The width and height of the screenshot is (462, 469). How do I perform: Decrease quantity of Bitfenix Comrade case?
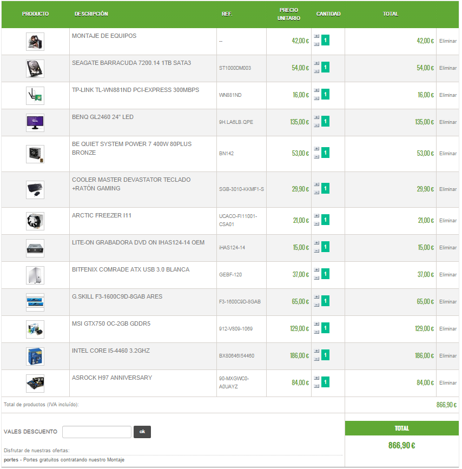(316, 278)
